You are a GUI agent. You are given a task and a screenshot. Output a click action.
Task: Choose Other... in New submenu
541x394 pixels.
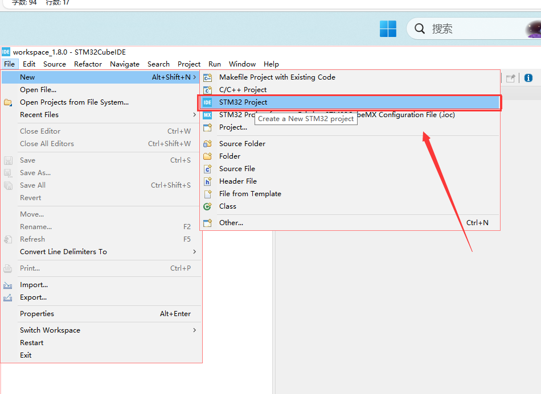[x=350, y=223]
